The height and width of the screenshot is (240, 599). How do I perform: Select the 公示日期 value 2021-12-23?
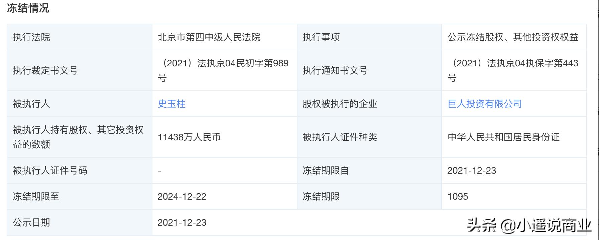click(182, 222)
